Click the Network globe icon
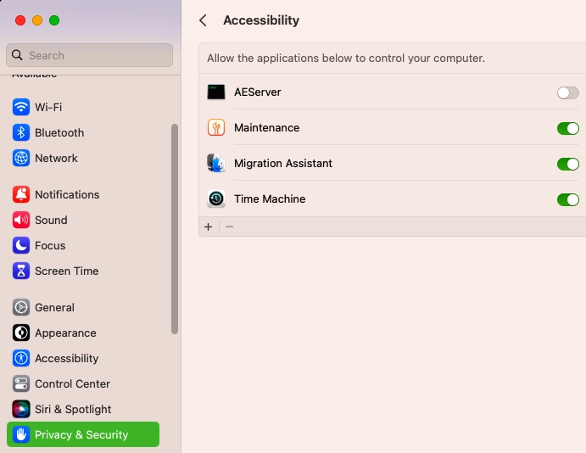Screen dimensions: 586x453 (x=21, y=158)
